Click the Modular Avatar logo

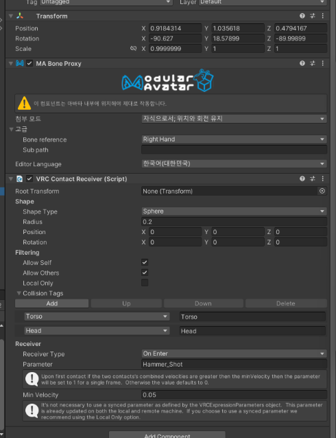coord(168,81)
